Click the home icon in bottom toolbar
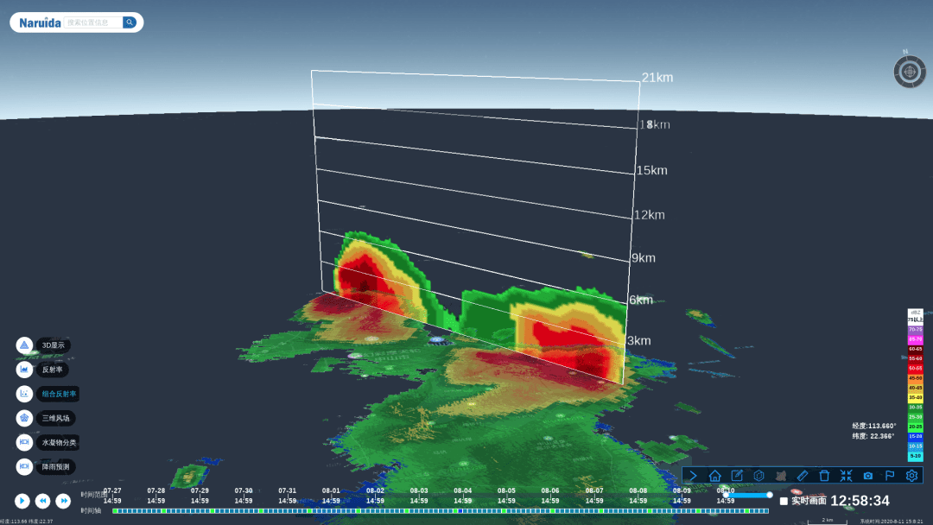Screen dimensions: 933x525 point(714,475)
